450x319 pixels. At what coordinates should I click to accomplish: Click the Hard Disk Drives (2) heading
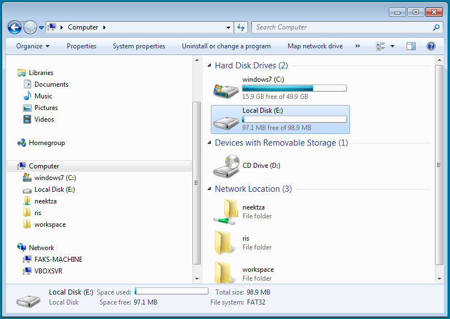(x=251, y=66)
